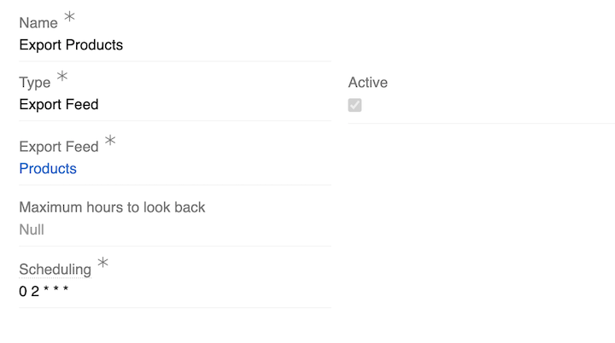
Task: Click the required asterisk next to Type
Action: coord(62,78)
